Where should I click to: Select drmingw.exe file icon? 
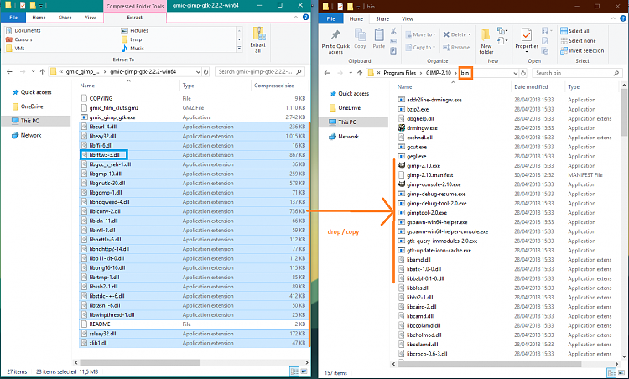[401, 128]
